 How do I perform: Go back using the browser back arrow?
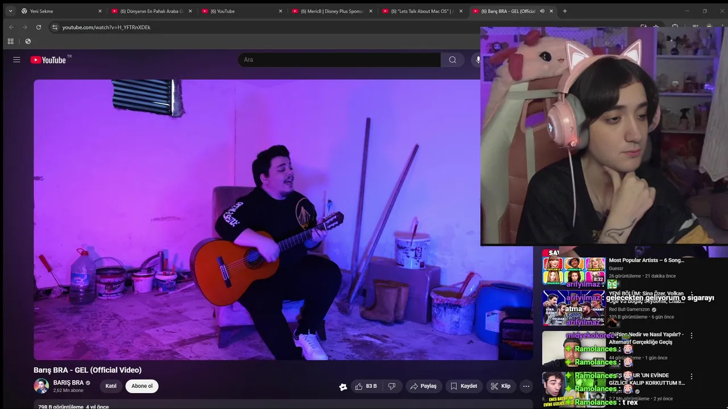click(x=11, y=27)
